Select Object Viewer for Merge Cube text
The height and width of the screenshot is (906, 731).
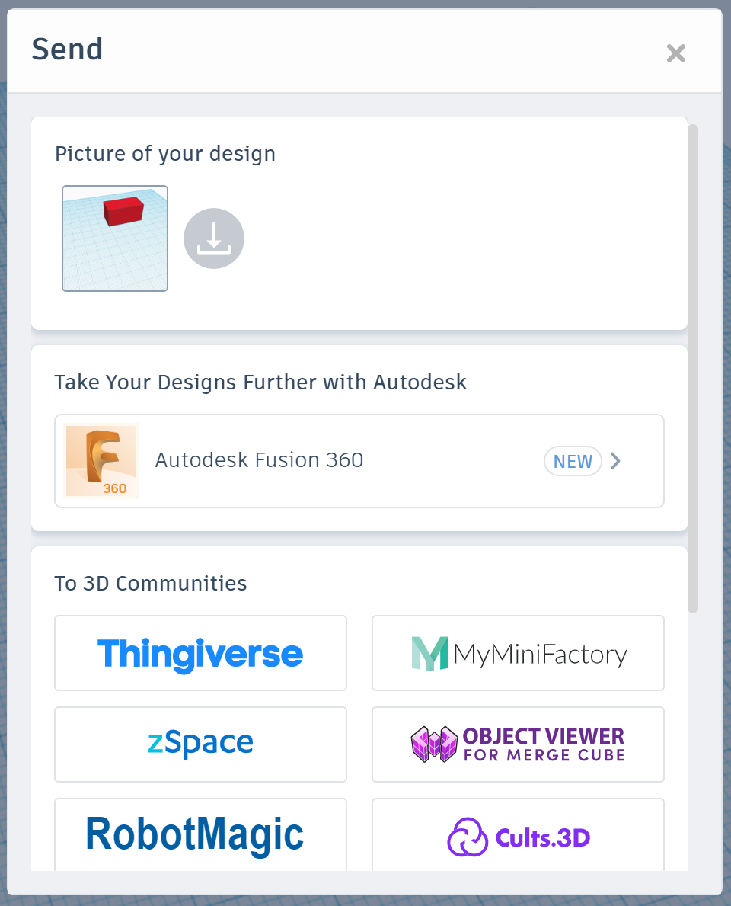point(544,744)
